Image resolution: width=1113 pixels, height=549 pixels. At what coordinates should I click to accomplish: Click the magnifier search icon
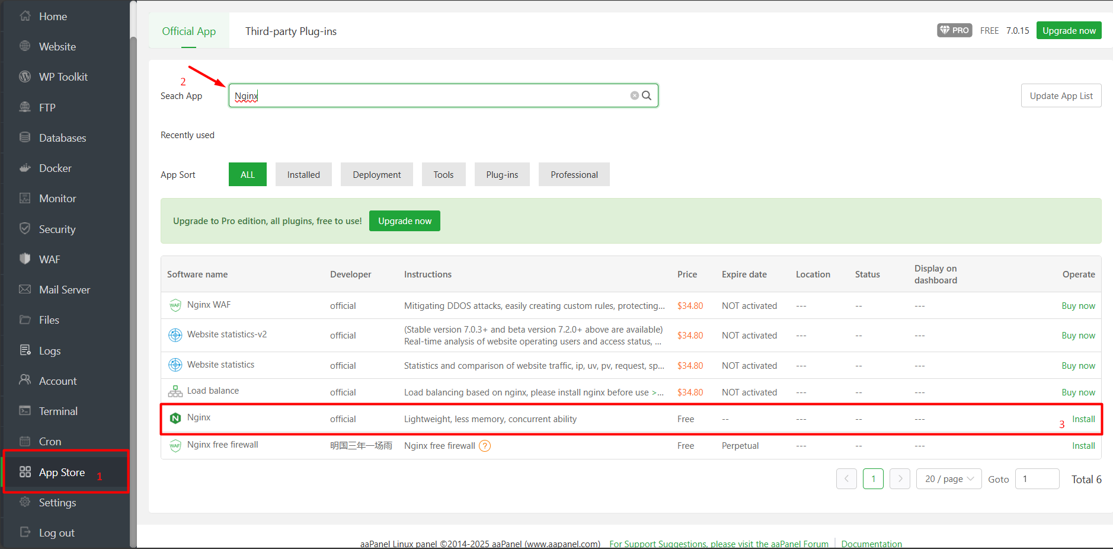click(x=647, y=95)
